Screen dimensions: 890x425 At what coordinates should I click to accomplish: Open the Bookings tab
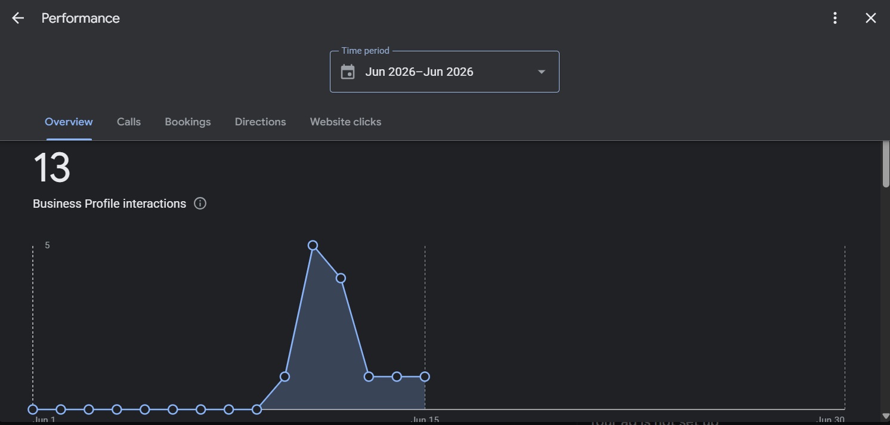click(188, 122)
